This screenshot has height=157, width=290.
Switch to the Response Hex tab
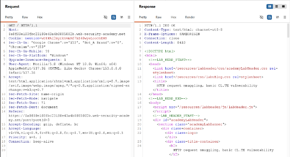(x=174, y=17)
